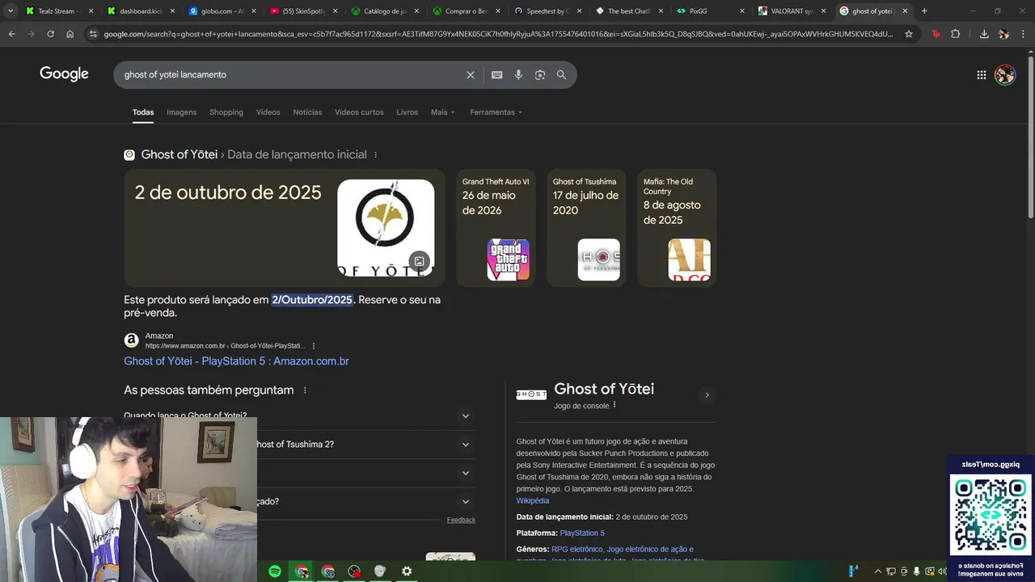Search by image with the Lens icon

coord(540,74)
